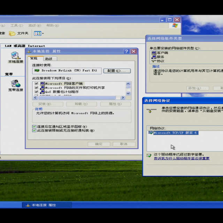223x223 pixels.
Task: Toggle Microsoft 网络的文件和打印机共享 checkbox
Action: click(x=36, y=87)
